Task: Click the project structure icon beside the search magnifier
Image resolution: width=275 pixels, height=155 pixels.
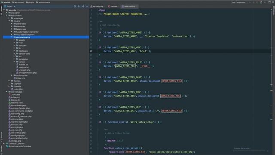Action: coord(269,2)
